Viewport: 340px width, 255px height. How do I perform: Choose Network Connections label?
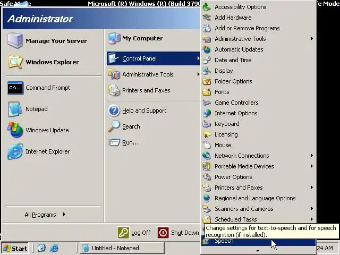click(242, 156)
